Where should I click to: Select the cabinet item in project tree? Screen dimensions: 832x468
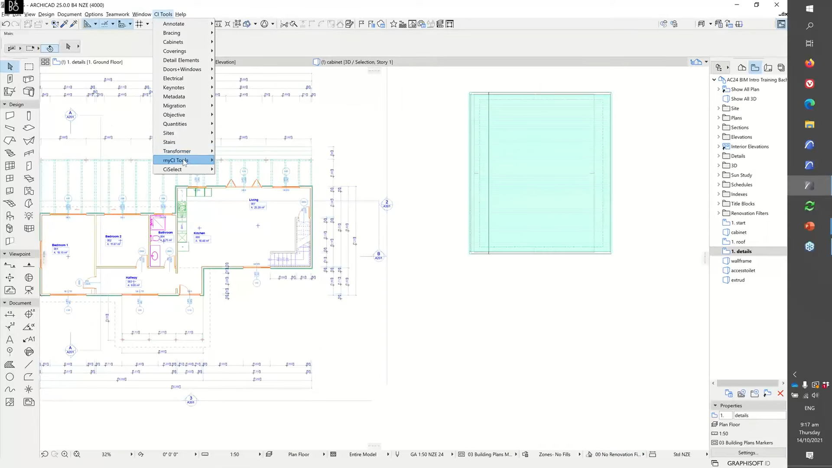[x=739, y=232]
